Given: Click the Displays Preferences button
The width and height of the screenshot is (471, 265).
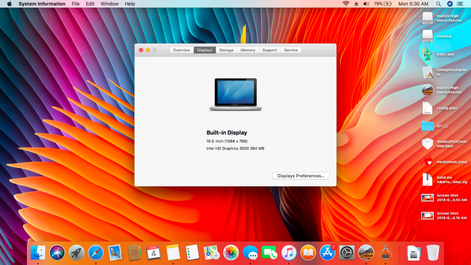Looking at the screenshot, I should click(300, 176).
